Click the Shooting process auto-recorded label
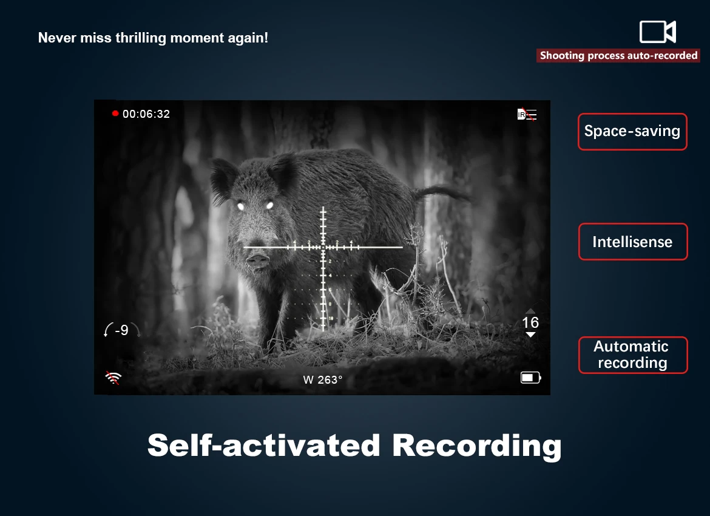Screen dimensions: 710x516 (x=618, y=56)
